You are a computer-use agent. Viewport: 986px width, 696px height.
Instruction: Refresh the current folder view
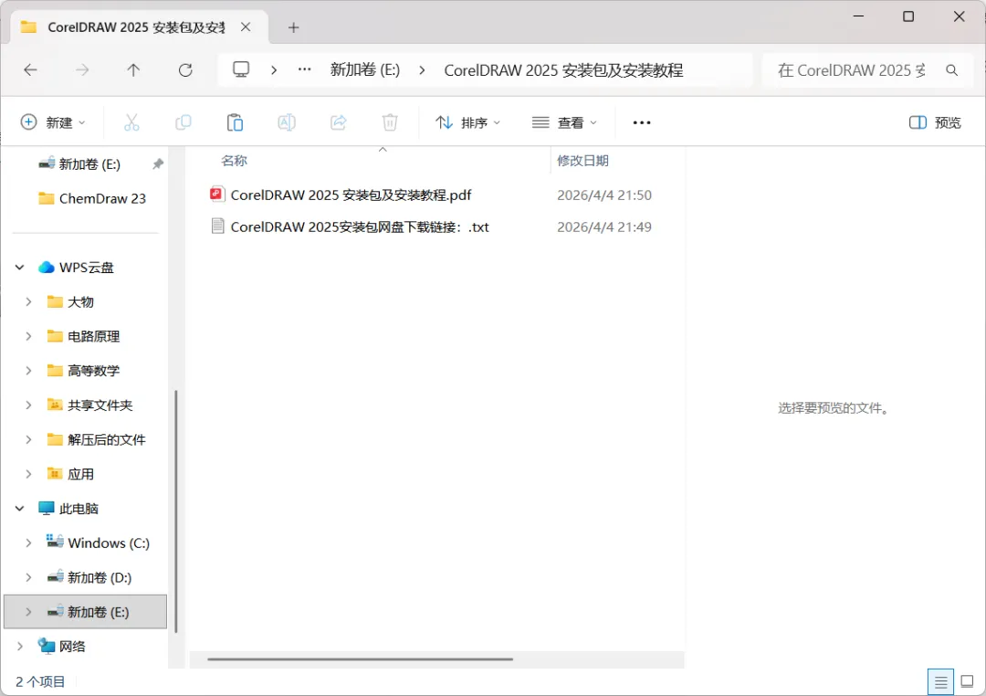pyautogui.click(x=185, y=69)
